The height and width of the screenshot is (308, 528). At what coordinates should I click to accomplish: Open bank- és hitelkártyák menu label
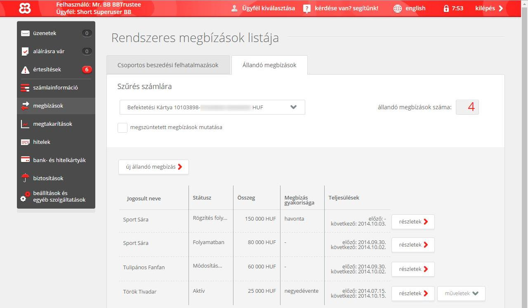[59, 160]
